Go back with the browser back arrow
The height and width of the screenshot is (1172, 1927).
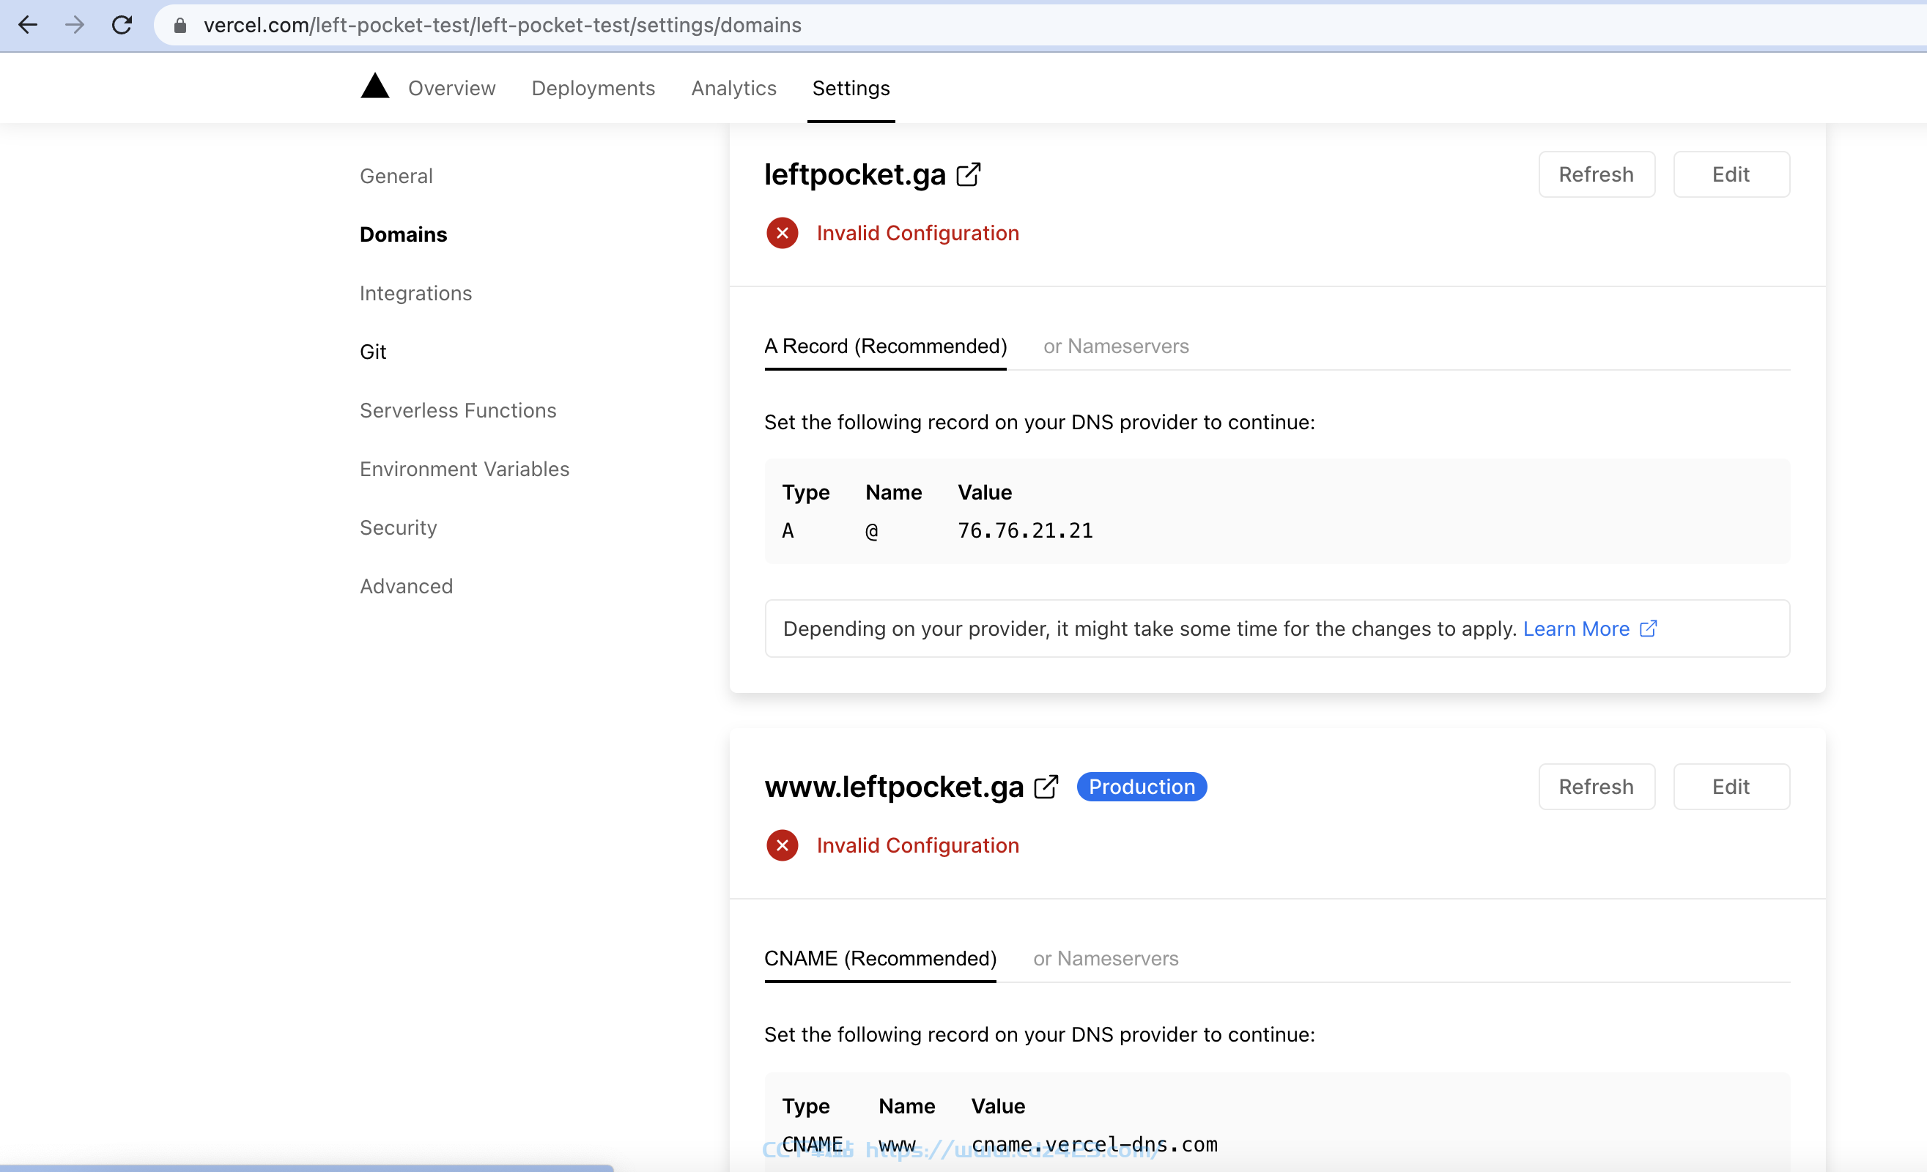[28, 25]
